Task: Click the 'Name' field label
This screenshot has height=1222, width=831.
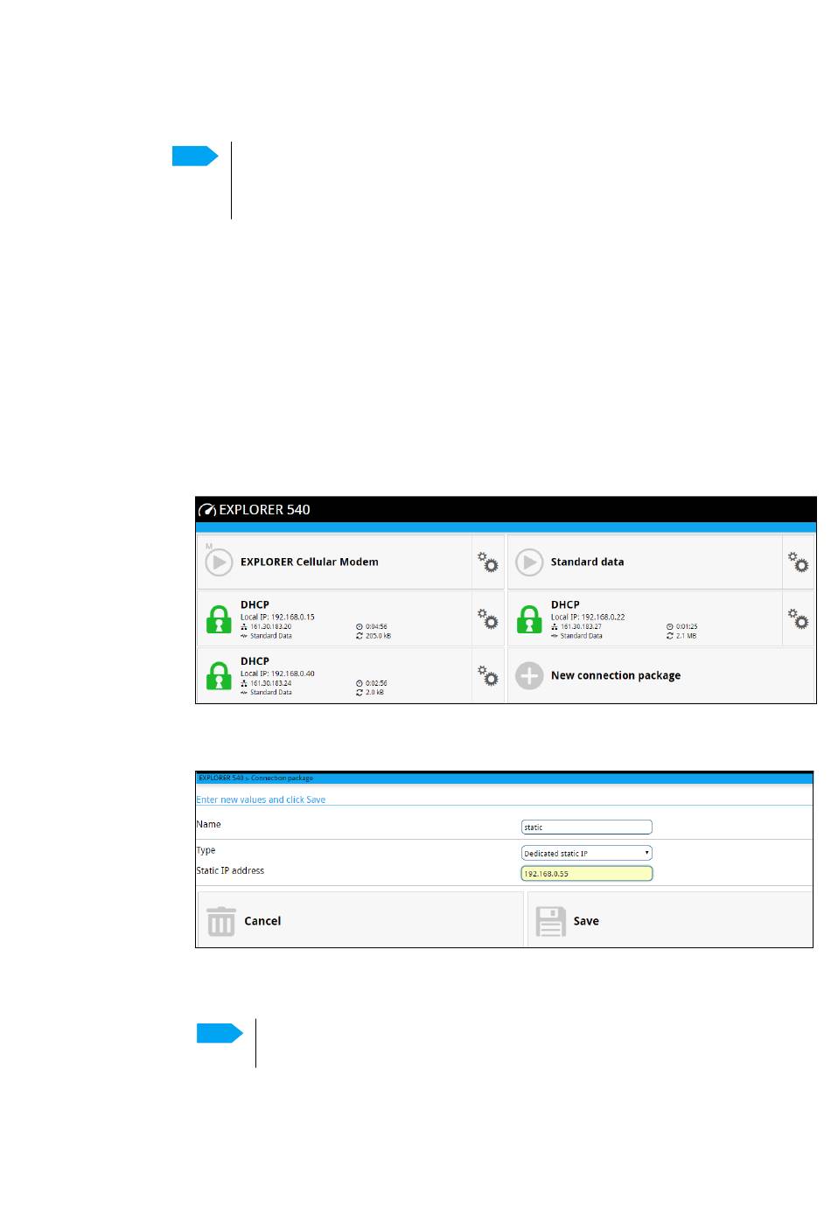Action: coord(208,824)
